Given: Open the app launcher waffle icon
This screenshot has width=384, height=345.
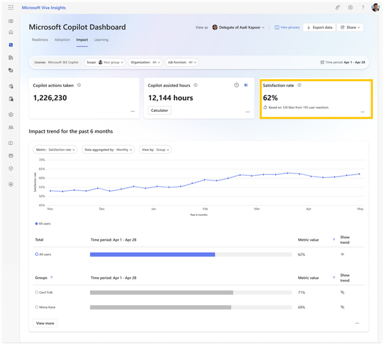Looking at the screenshot, I should click(11, 7).
